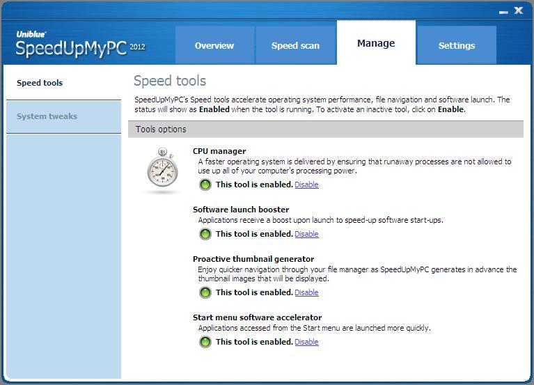Image resolution: width=534 pixels, height=385 pixels.
Task: Click the Software launch booster heading
Action: tap(241, 210)
